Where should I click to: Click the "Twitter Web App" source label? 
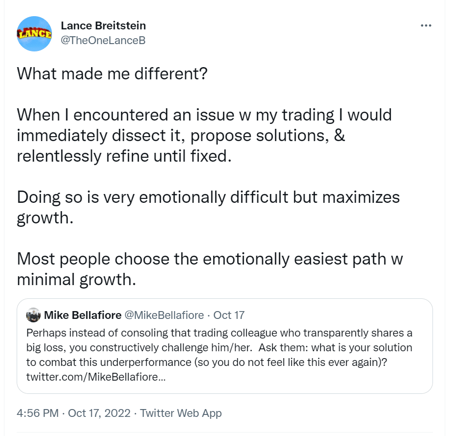click(x=181, y=413)
